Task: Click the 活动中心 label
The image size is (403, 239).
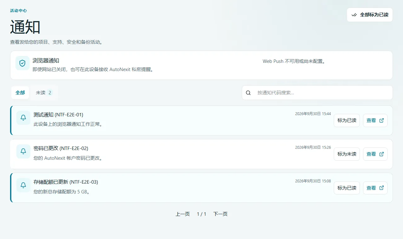Action: pos(18,11)
